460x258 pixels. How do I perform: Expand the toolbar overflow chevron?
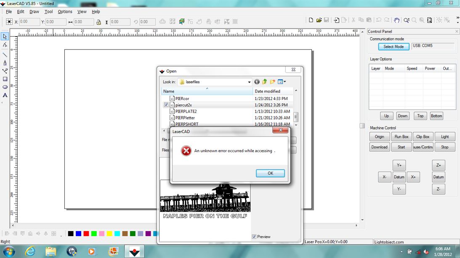pyautogui.click(x=457, y=18)
